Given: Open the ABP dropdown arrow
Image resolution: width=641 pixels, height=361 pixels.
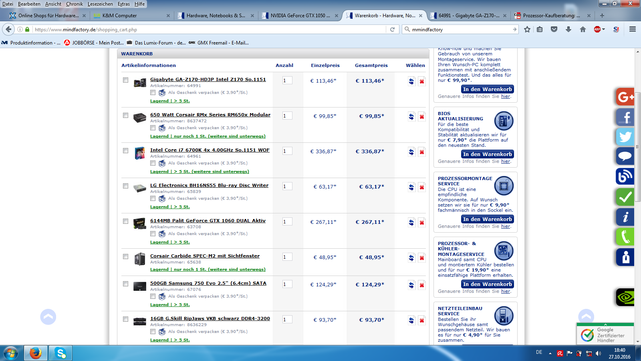Looking at the screenshot, I should click(x=603, y=29).
